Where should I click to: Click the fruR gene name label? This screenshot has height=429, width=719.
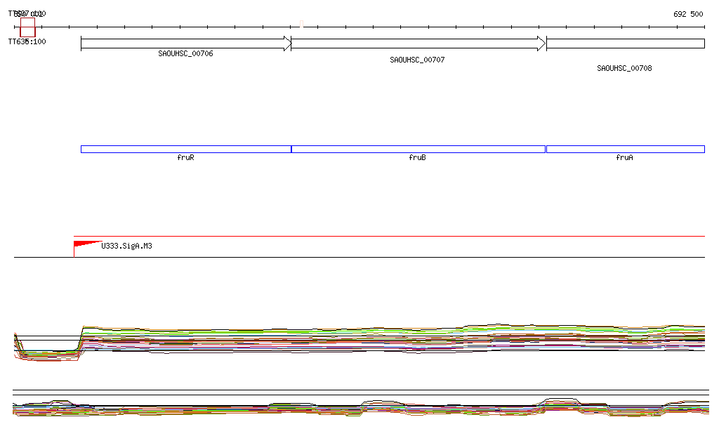click(185, 158)
